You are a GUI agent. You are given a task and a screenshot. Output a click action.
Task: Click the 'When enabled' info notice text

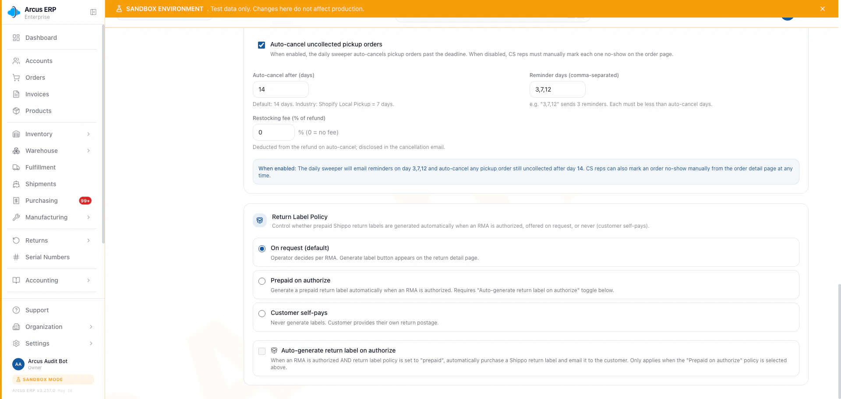coord(526,172)
